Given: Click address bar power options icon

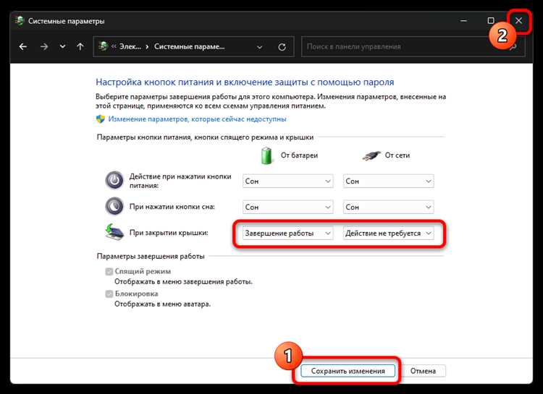Looking at the screenshot, I should point(104,46).
